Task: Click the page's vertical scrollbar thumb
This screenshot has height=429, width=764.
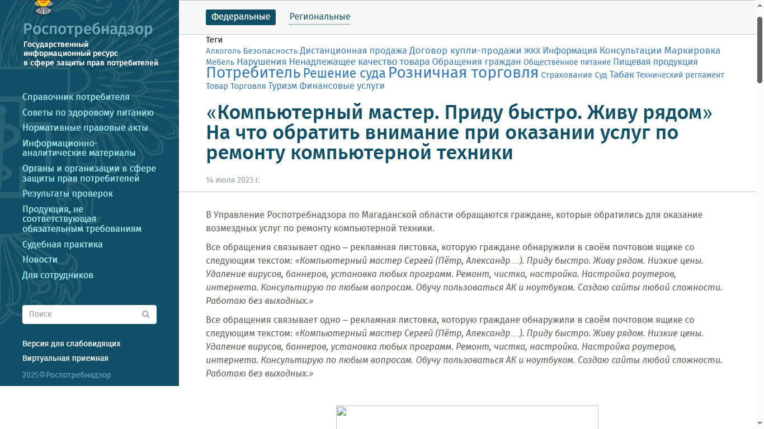Action: click(760, 50)
